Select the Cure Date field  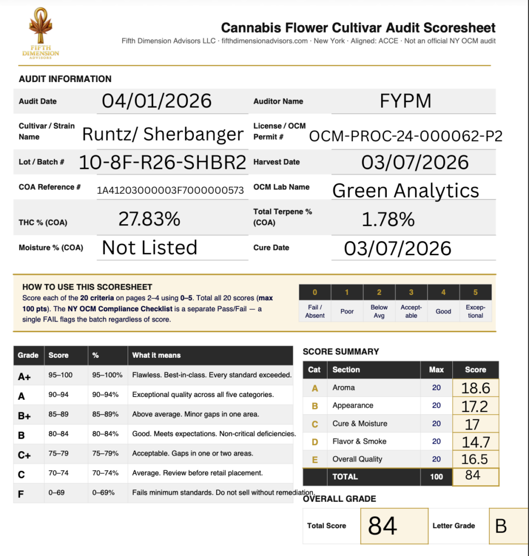tap(398, 248)
